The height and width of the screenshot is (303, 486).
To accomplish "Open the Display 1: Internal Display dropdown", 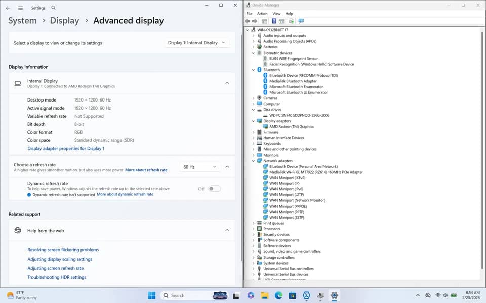I will pos(196,43).
